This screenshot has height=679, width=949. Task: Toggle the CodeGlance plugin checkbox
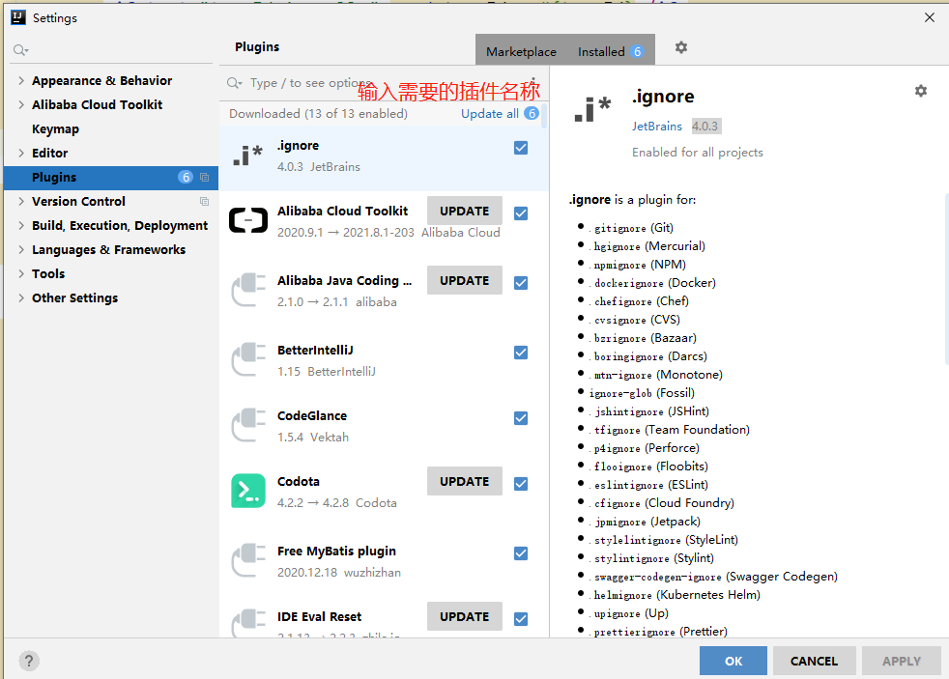(521, 418)
